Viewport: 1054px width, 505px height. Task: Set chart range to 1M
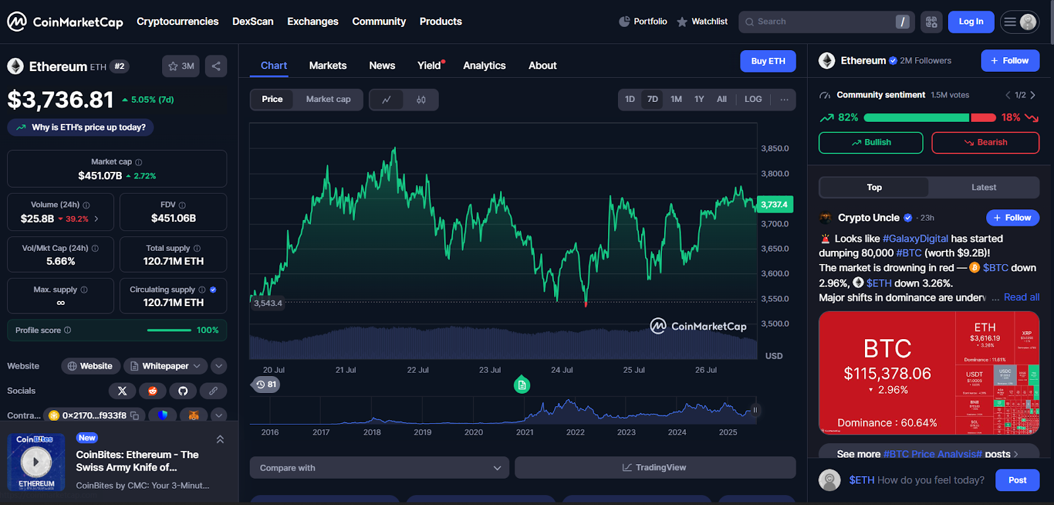[x=676, y=99]
